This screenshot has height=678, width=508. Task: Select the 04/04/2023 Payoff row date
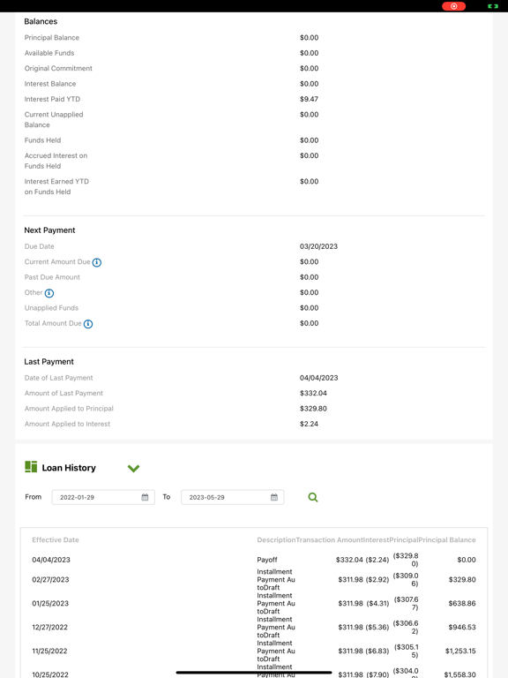51,560
